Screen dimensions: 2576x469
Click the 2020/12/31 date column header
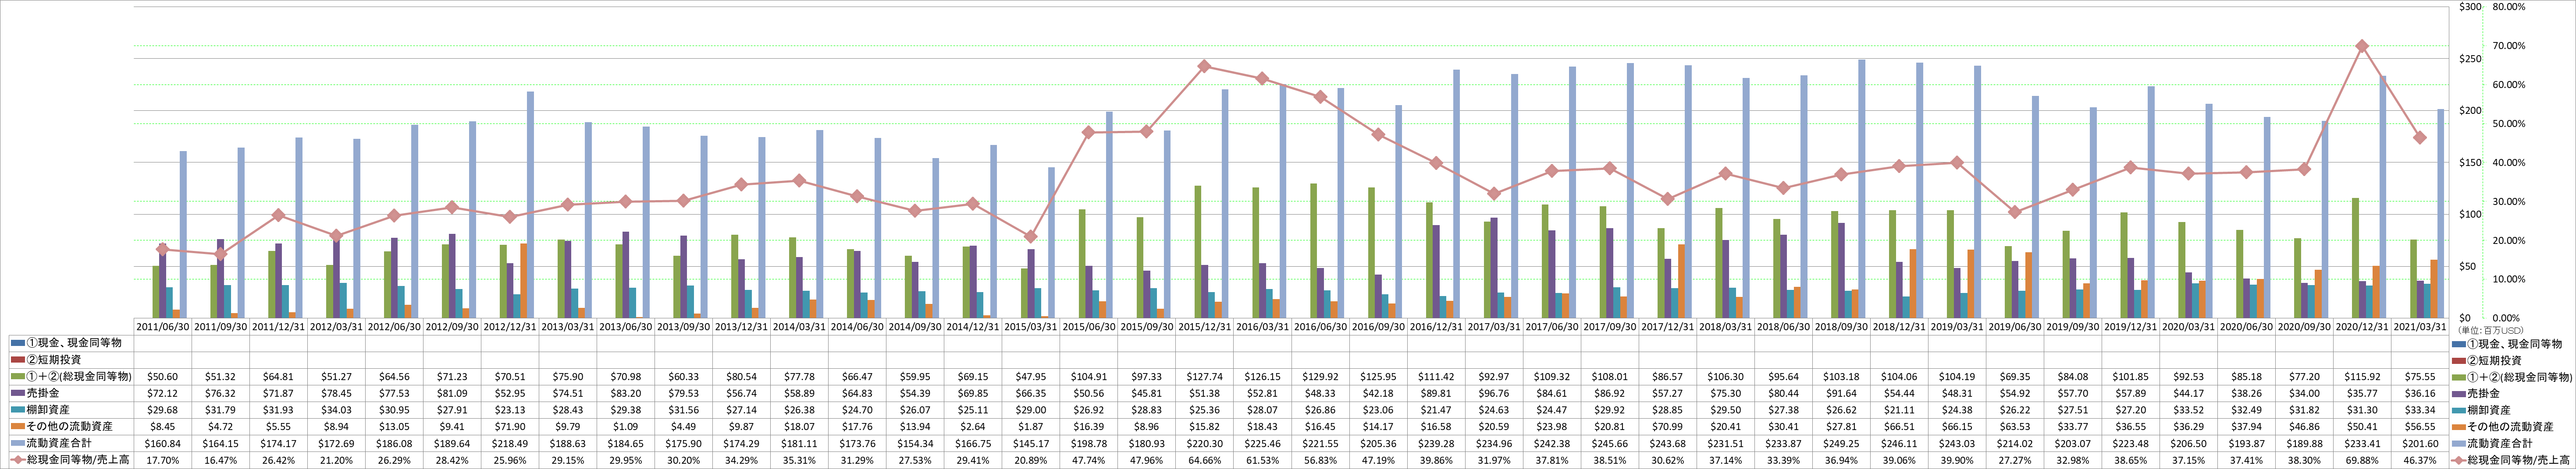2362,326
